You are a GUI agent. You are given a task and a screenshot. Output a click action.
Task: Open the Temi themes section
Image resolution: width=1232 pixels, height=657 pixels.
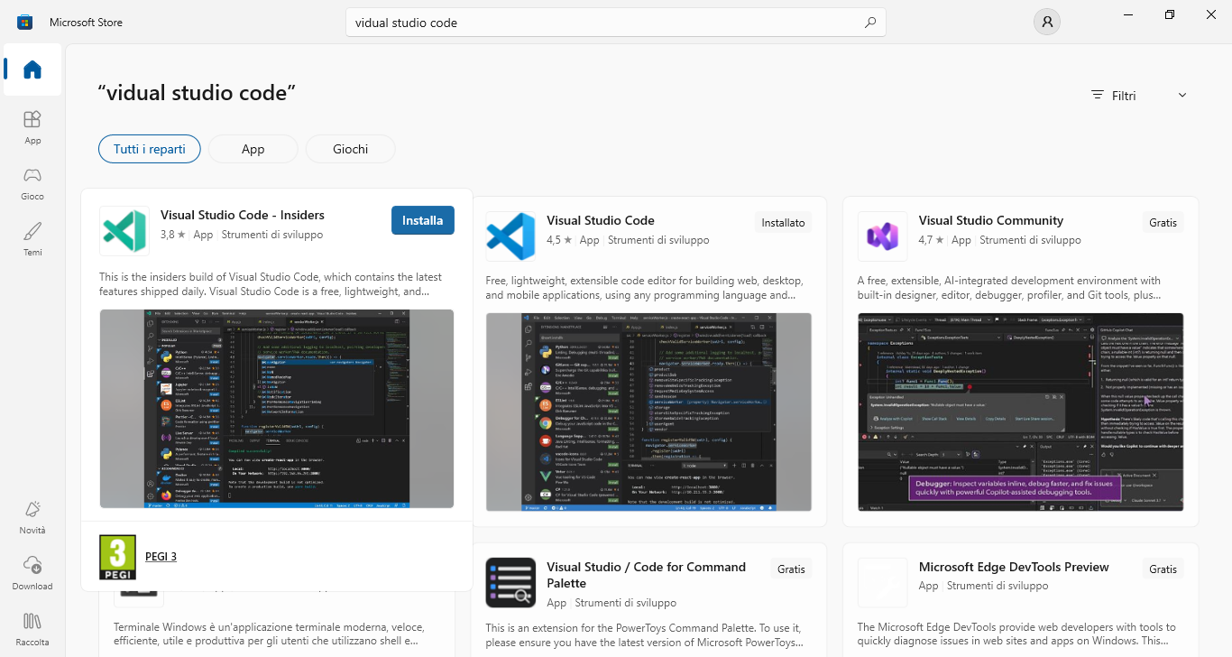[32, 239]
